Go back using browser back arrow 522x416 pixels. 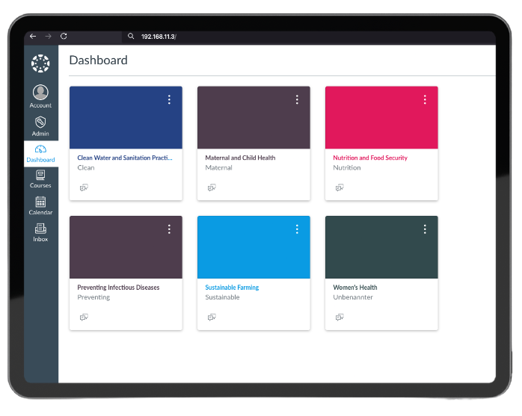[x=33, y=36]
